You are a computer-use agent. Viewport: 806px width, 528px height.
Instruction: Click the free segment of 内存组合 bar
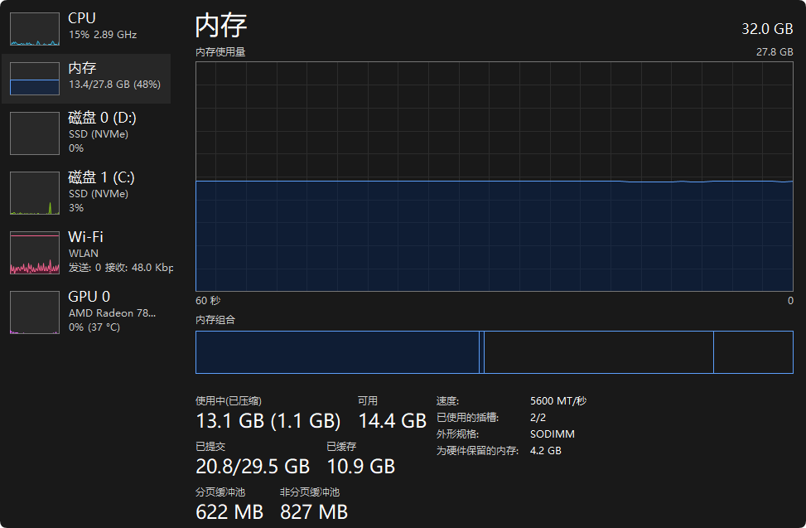pos(753,352)
